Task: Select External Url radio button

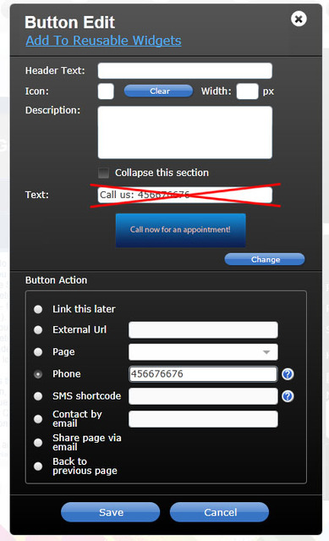Action: point(38,330)
